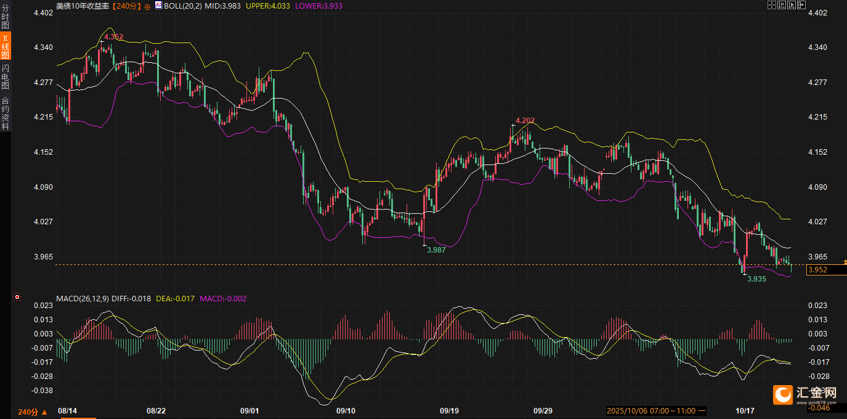The width and height of the screenshot is (847, 419).
Task: Click the BOLL indicator chart icon
Action: [158, 6]
